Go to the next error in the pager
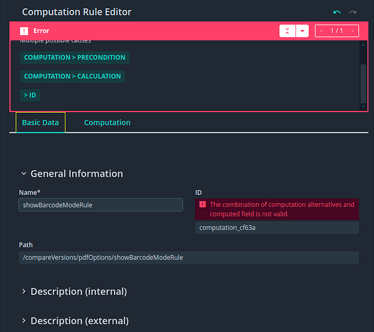The width and height of the screenshot is (374, 332). (353, 31)
